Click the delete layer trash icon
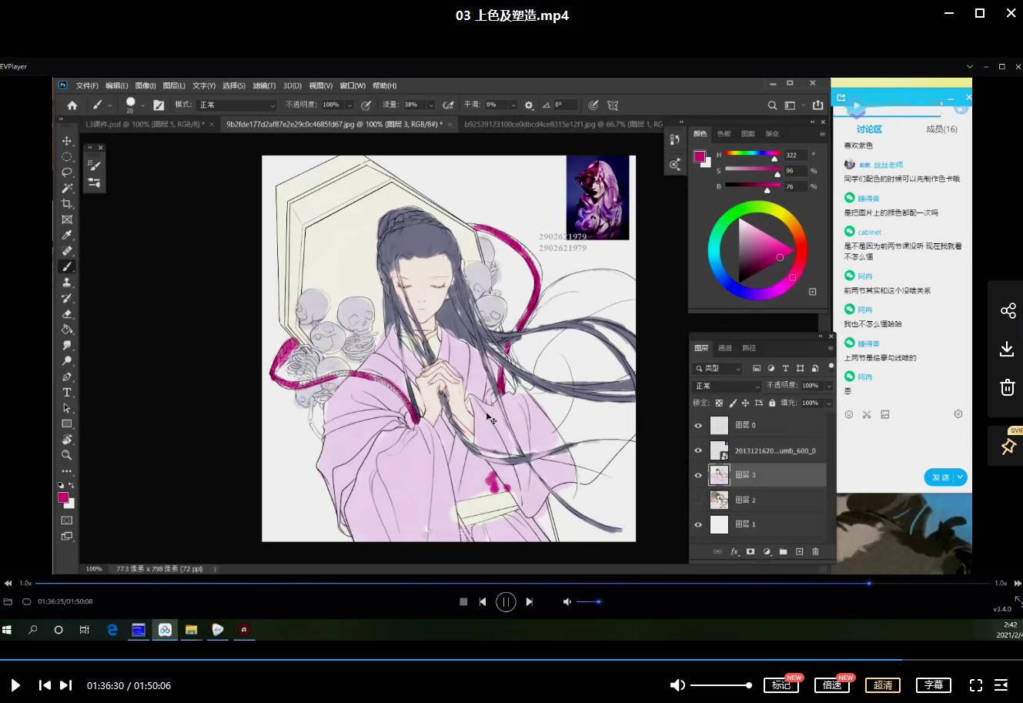Image resolution: width=1023 pixels, height=703 pixels. pyautogui.click(x=815, y=551)
